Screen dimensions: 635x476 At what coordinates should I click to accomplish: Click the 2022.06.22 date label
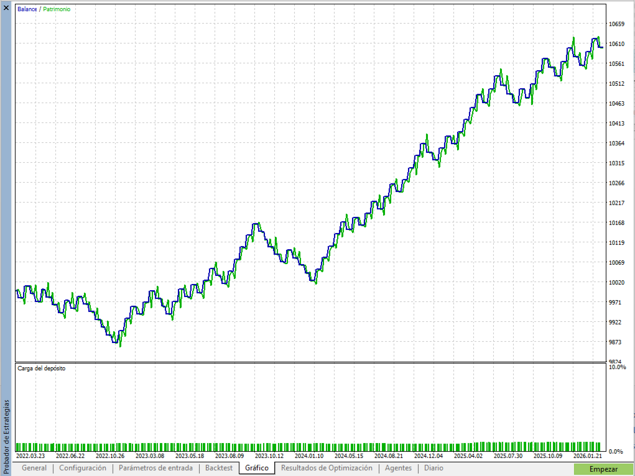click(70, 455)
